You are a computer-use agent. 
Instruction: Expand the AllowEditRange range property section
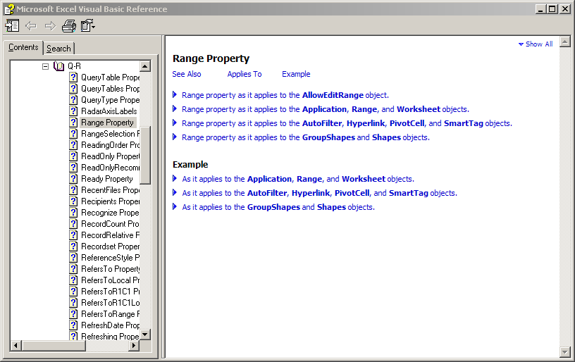pos(175,95)
